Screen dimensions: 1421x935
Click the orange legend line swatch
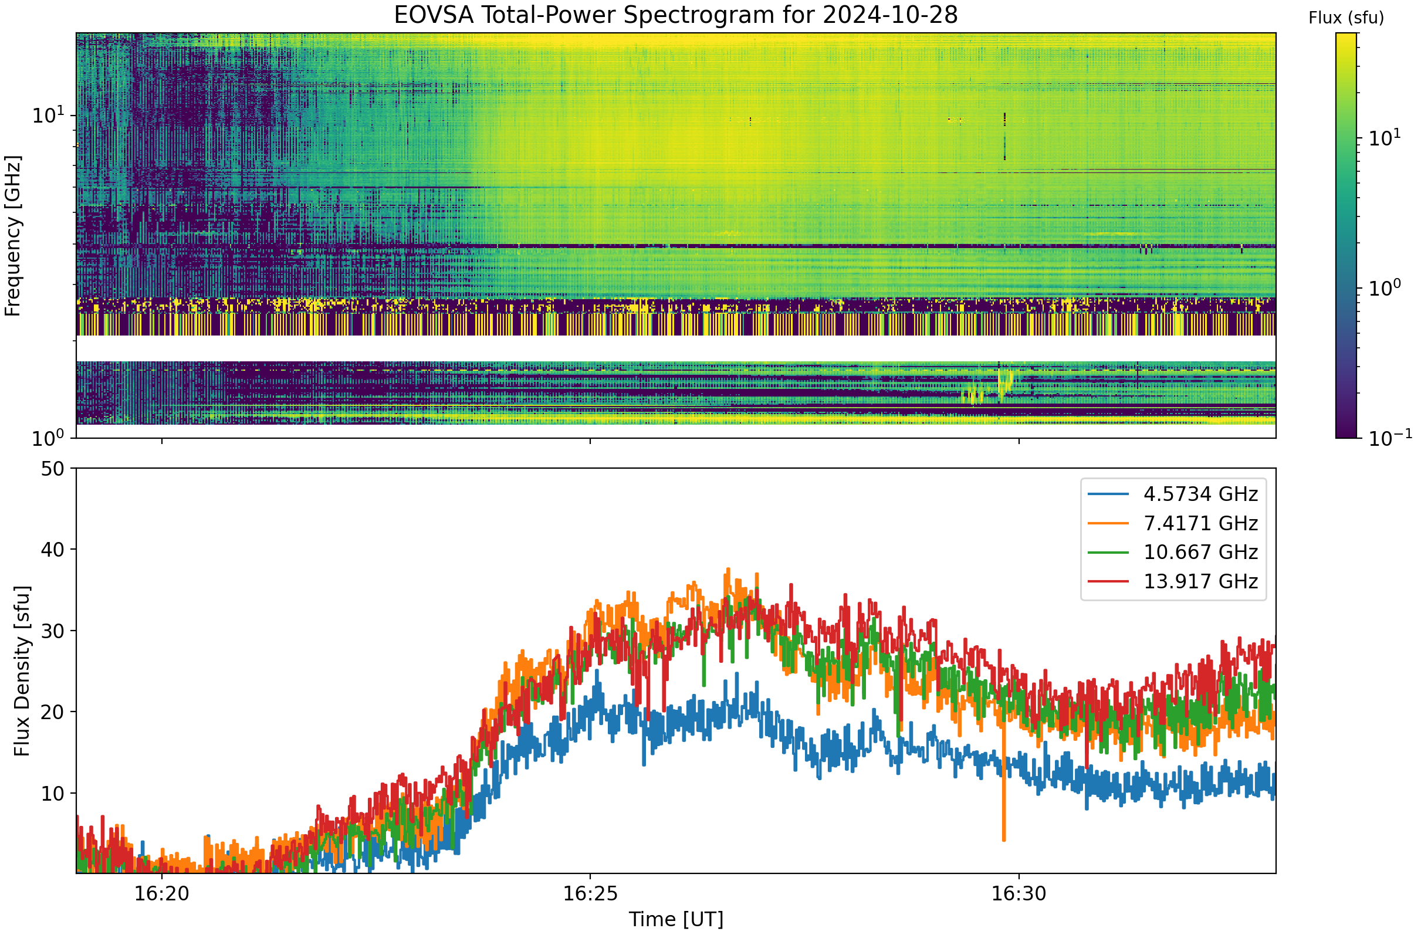point(1108,524)
